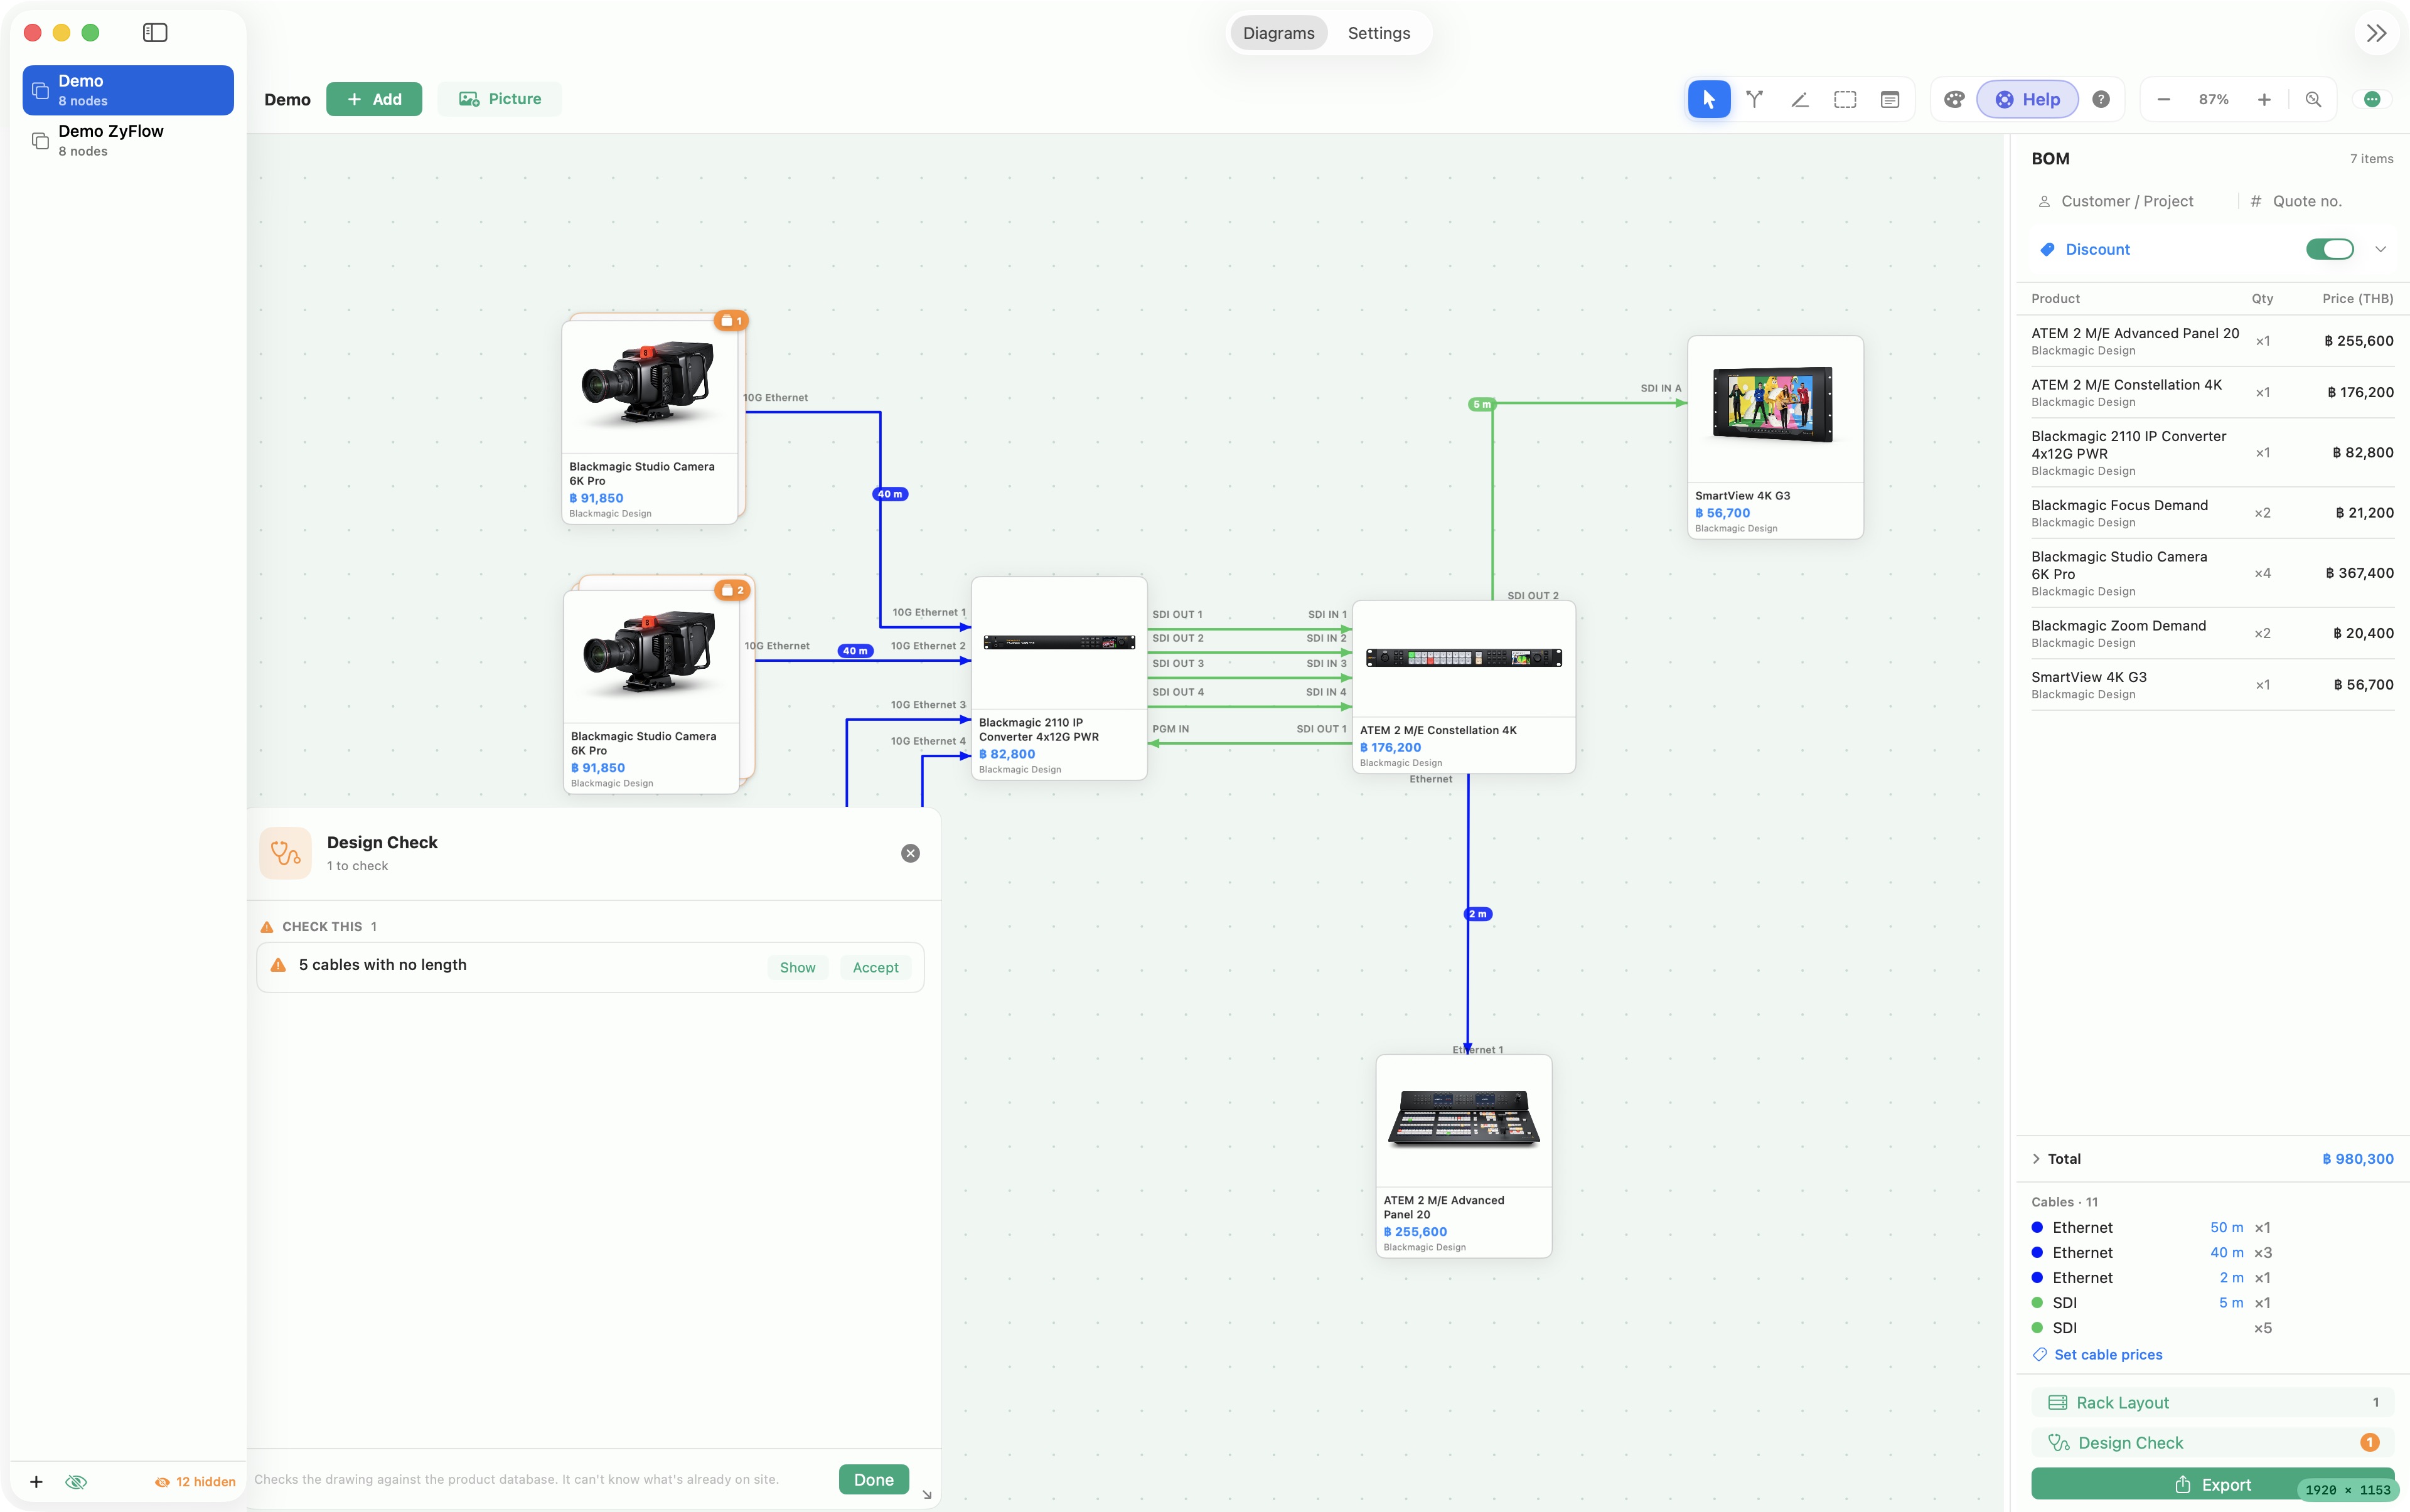Open the Help button
The image size is (2410, 1512).
pos(2028,99)
